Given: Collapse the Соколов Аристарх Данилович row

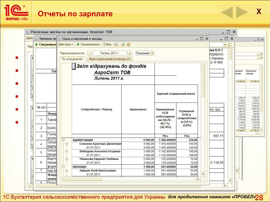Looking at the screenshot, I should (x=67, y=144).
